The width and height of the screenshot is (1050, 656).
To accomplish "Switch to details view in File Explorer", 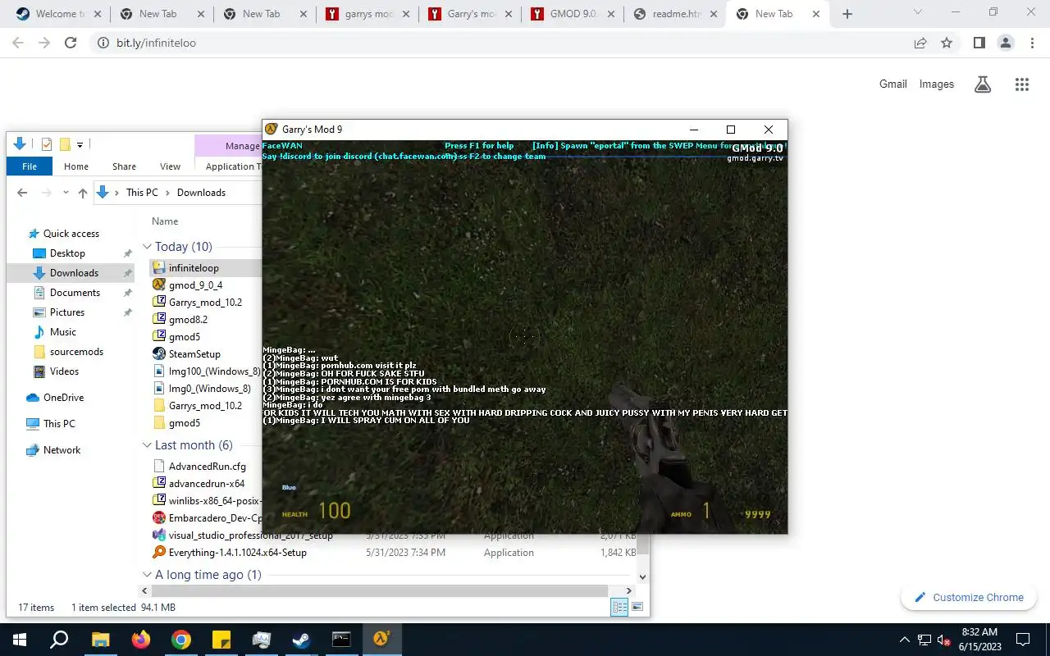I will click(x=620, y=607).
